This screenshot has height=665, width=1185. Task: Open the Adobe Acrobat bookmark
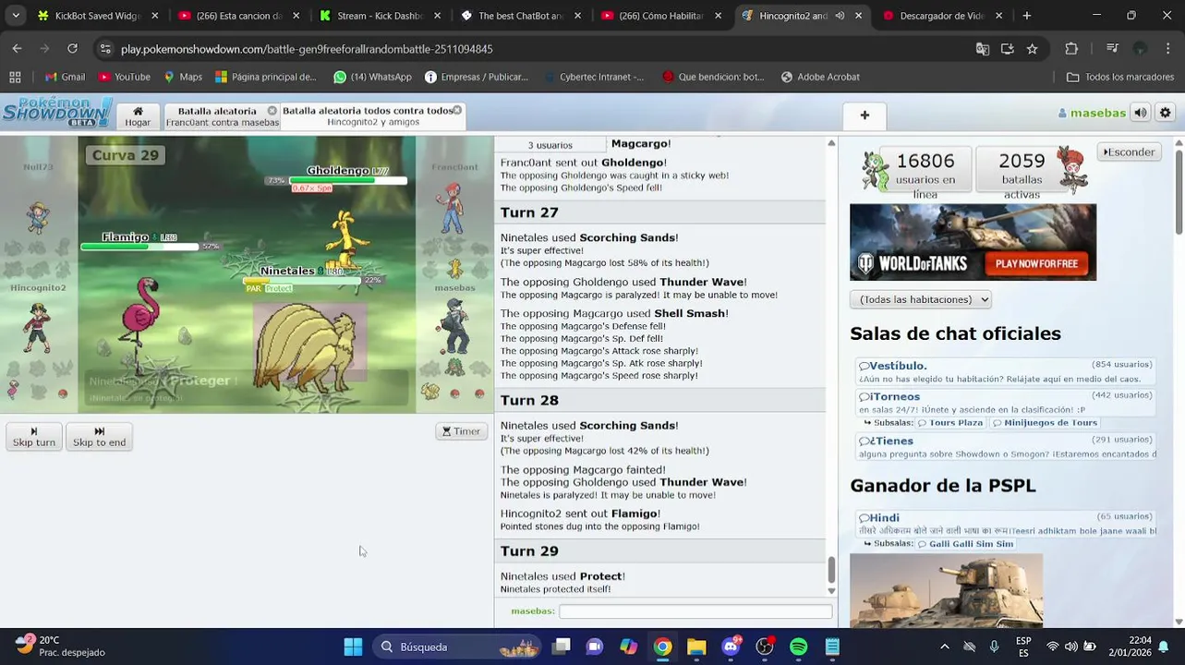pos(820,77)
